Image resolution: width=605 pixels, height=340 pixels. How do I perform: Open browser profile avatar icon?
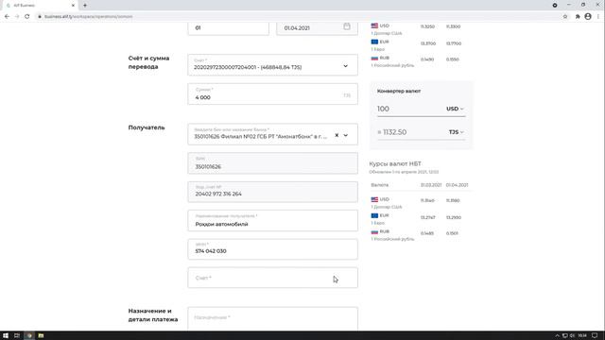click(x=588, y=17)
